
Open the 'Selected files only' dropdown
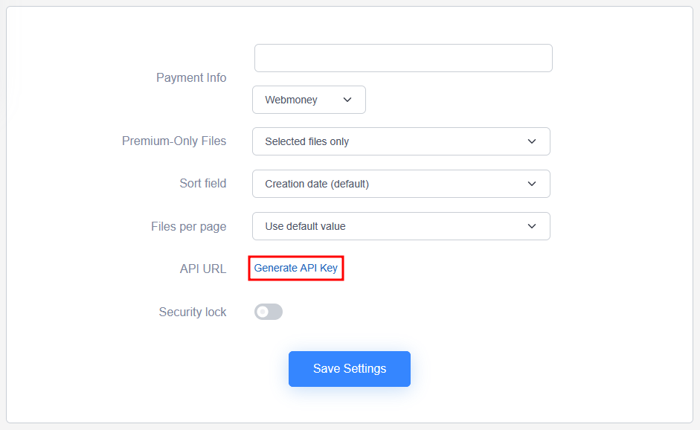point(401,141)
